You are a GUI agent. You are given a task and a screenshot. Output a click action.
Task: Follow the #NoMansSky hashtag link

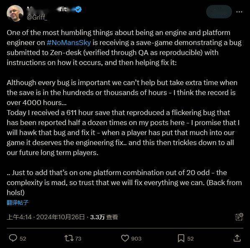pos(69,43)
